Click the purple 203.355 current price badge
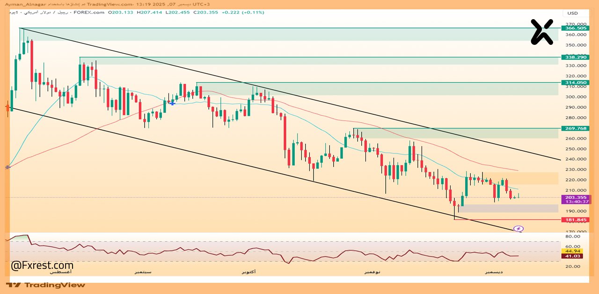Screen dimensions: 599x294 [576, 197]
